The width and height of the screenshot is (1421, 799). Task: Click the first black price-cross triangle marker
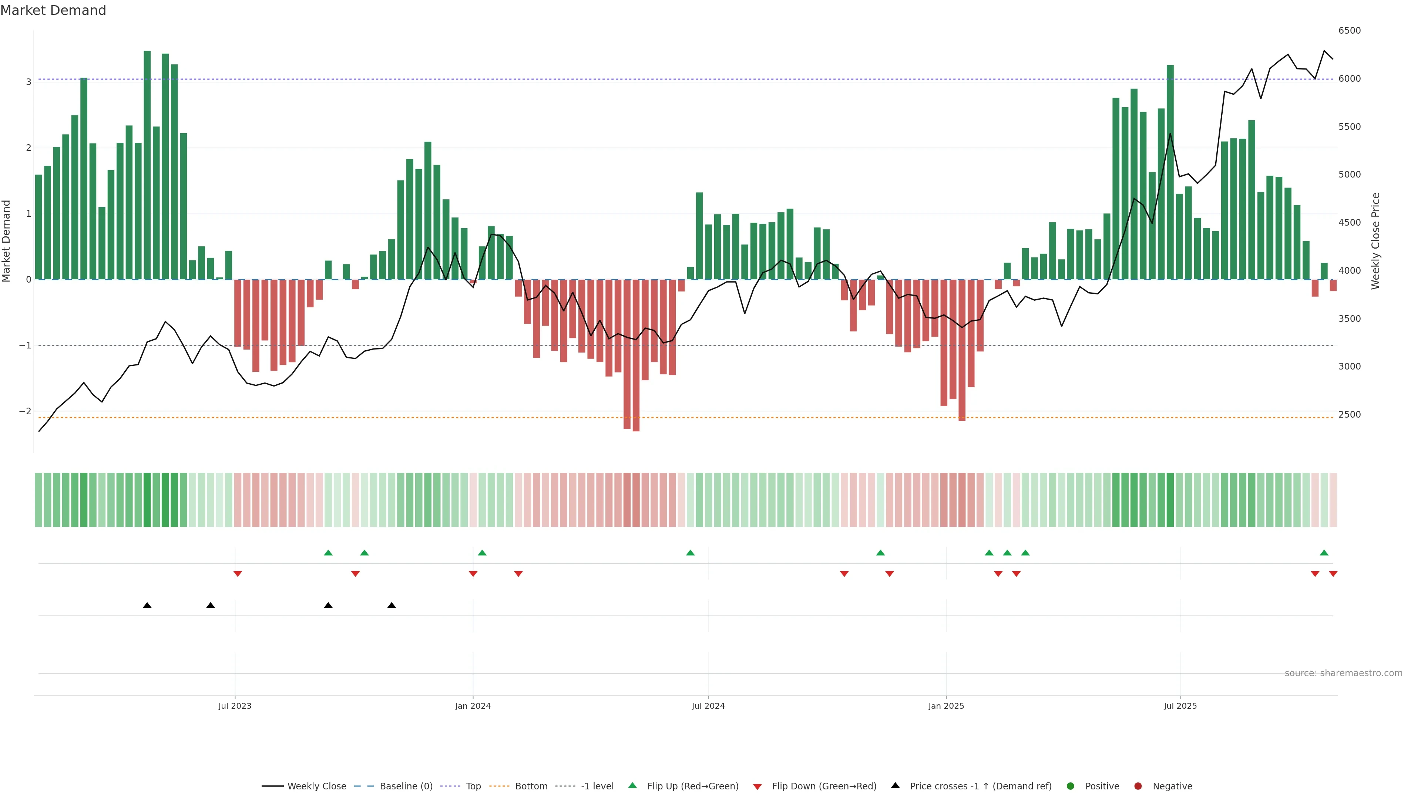tap(147, 606)
